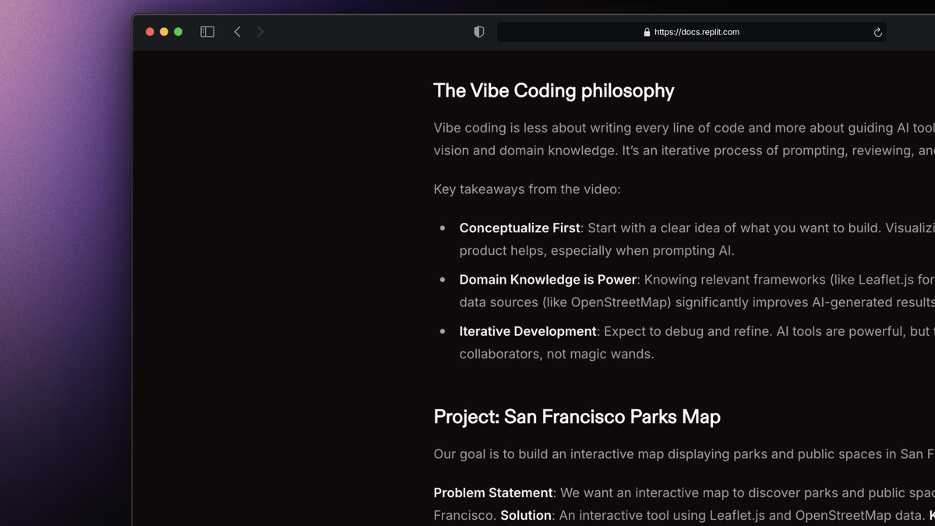Click the 'Conceptualize First' bold text
Viewport: 935px width, 526px height.
pos(520,228)
